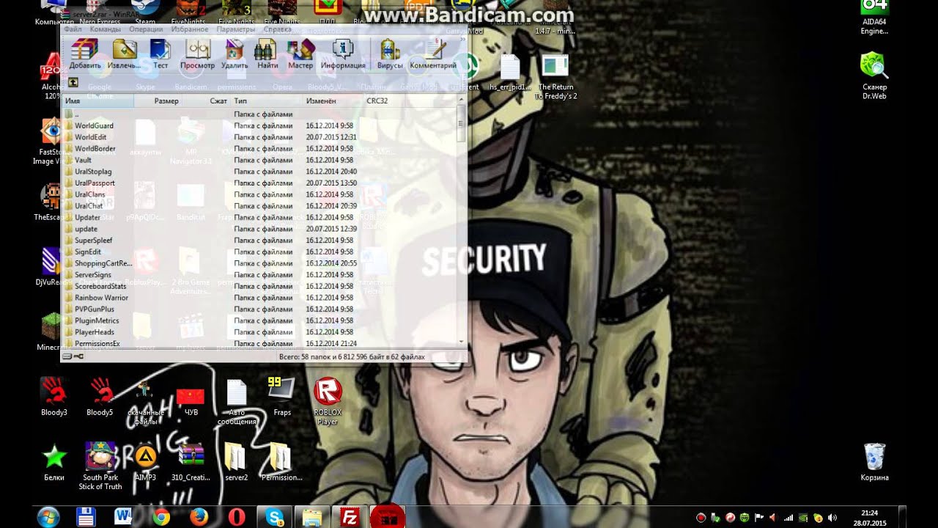Open the Файл menu in WinRAR

[73, 30]
